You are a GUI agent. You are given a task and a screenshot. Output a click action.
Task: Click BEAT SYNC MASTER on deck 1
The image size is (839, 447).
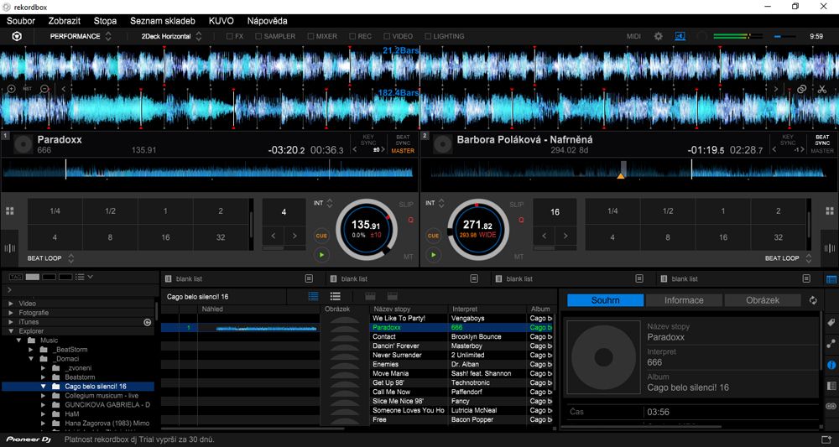click(403, 143)
